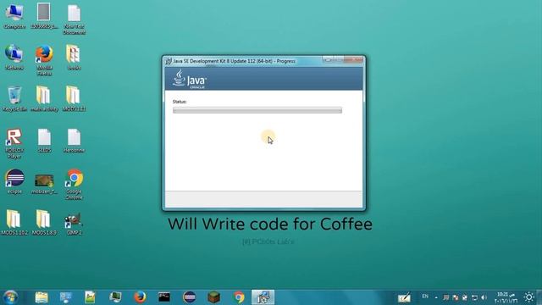Viewport: 542px width, 305px height.
Task: Click the Java Oracle logo in installer header
Action: pyautogui.click(x=190, y=79)
